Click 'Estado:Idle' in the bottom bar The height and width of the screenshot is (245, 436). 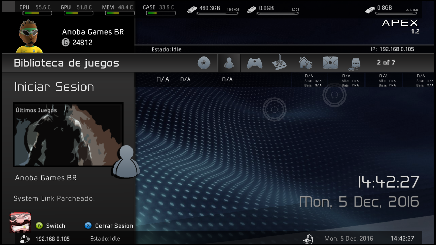(105, 239)
